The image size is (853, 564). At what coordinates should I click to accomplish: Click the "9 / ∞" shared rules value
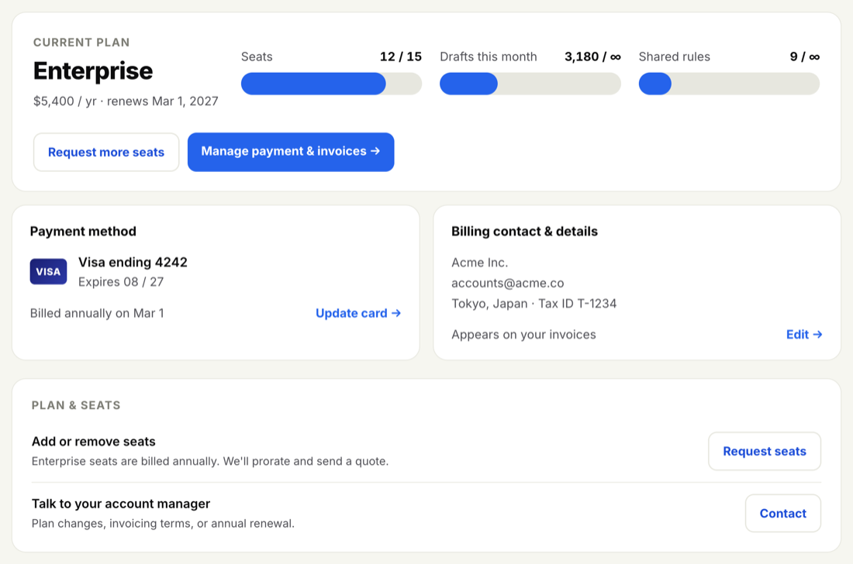tap(805, 57)
